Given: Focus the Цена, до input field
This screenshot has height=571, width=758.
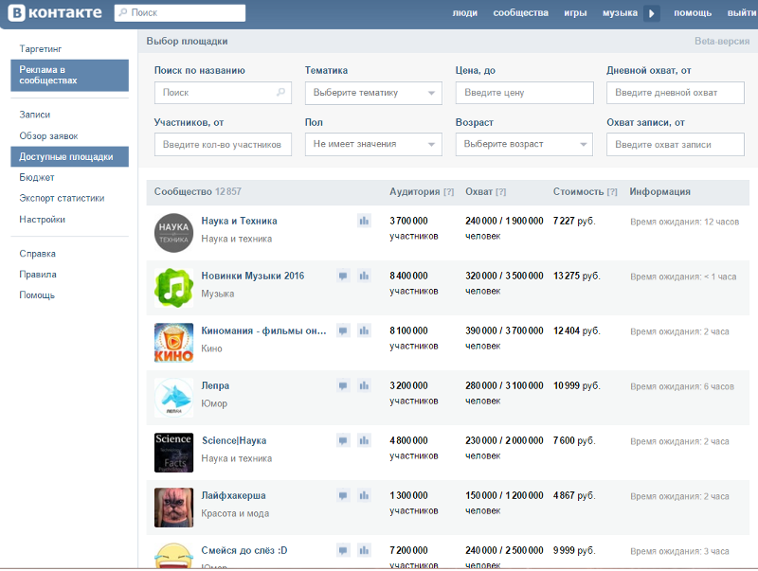Looking at the screenshot, I should (525, 93).
